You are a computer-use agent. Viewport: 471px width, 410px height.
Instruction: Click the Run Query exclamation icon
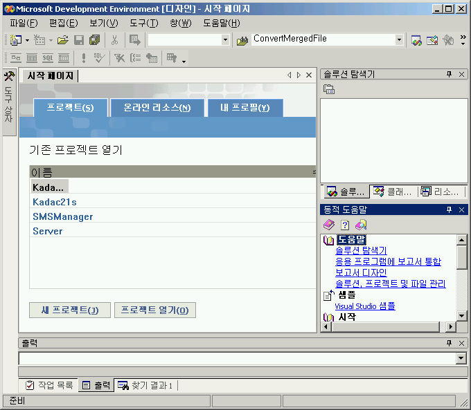(x=84, y=57)
